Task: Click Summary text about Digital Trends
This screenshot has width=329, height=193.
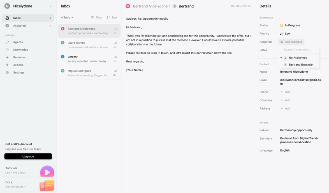Action: (299, 140)
